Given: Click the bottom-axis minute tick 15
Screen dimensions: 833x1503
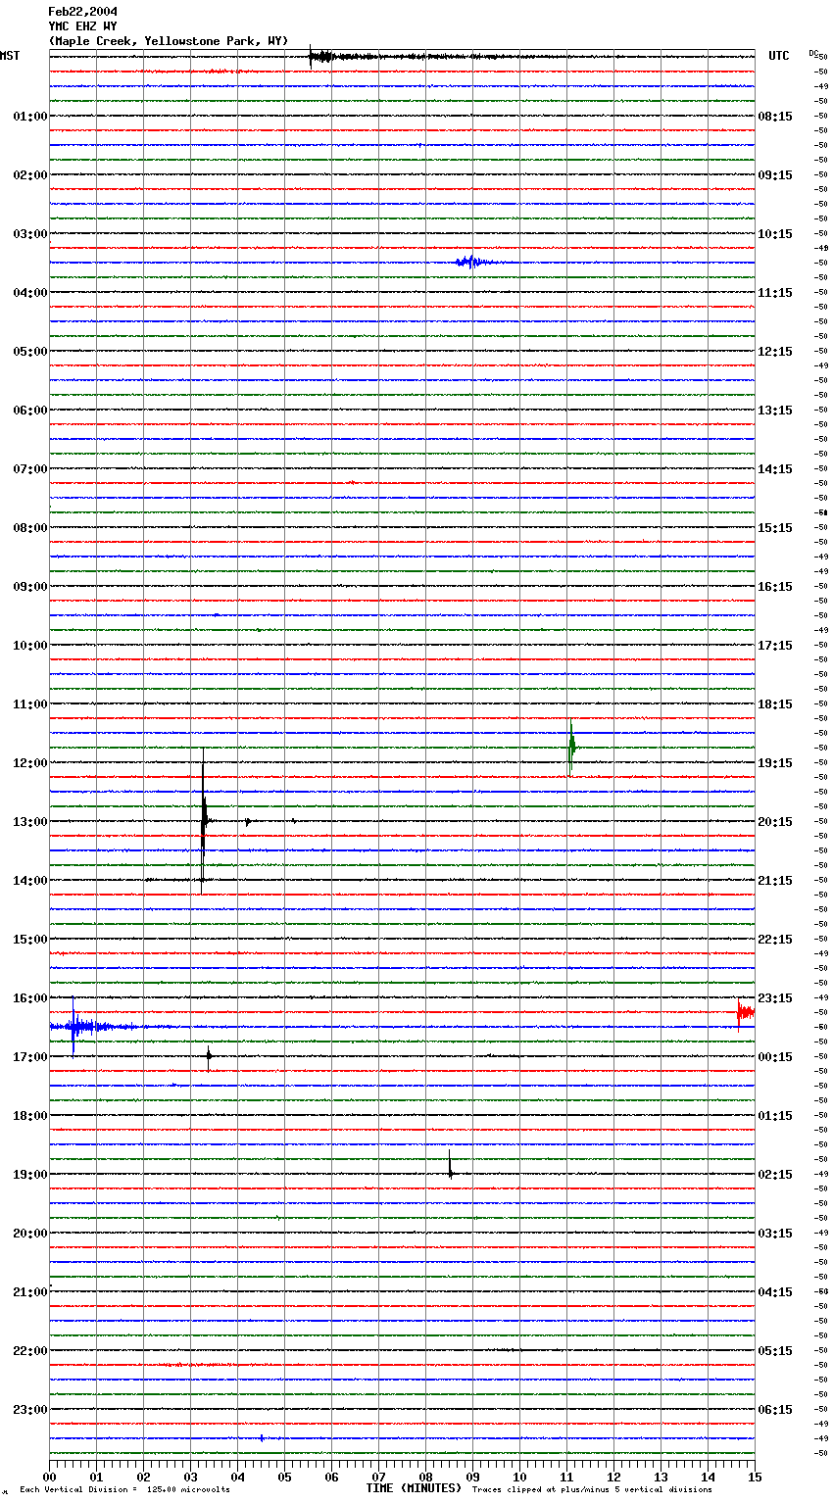Looking at the screenshot, I should coord(755,1477).
